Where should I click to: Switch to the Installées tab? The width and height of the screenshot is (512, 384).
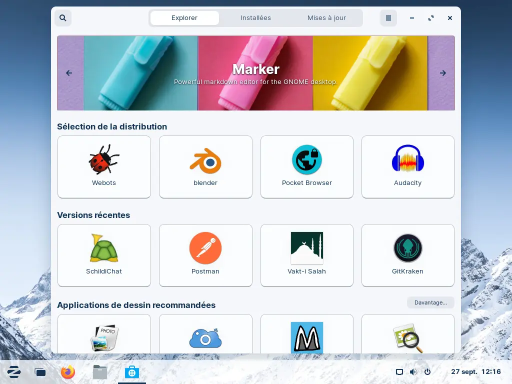coord(255,18)
